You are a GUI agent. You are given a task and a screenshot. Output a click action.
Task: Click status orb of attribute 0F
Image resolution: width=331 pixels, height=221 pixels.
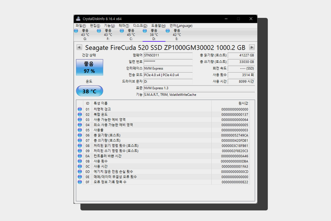tap(80, 182)
